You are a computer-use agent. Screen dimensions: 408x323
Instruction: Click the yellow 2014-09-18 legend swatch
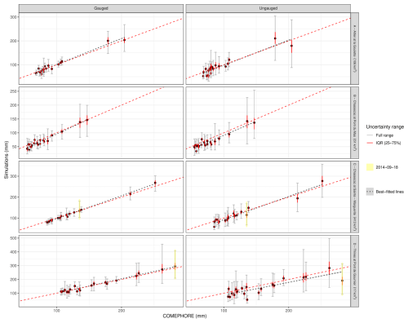click(x=370, y=167)
